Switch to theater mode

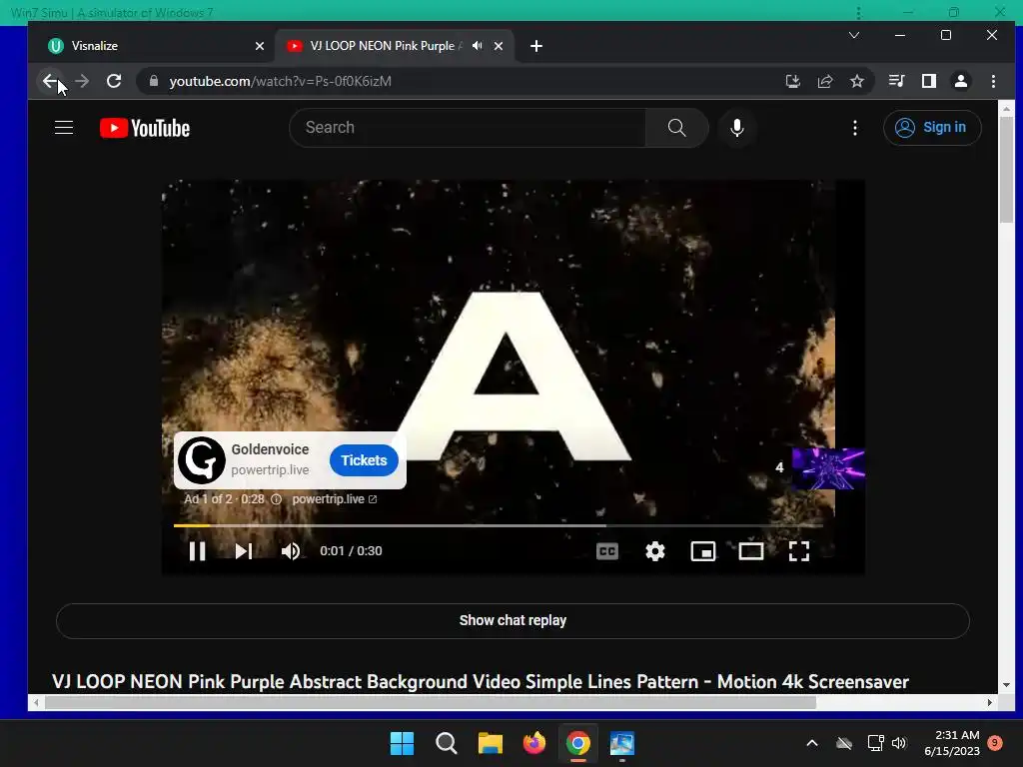point(751,551)
